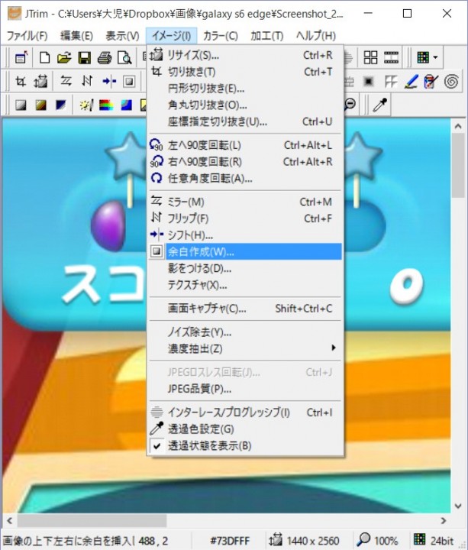The height and width of the screenshot is (550, 468).
Task: Choose リサイズ(S)... from the menu
Action: tap(245, 55)
